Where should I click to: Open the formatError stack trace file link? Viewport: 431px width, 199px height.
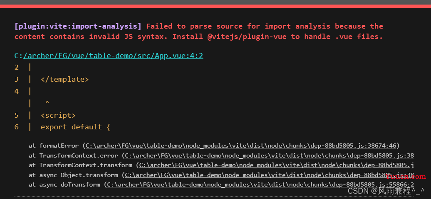point(241,146)
